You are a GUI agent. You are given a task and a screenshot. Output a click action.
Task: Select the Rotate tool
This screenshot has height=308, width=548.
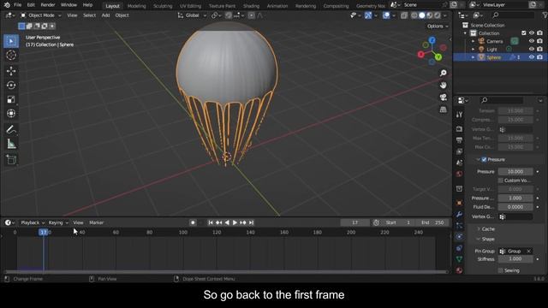click(x=11, y=86)
